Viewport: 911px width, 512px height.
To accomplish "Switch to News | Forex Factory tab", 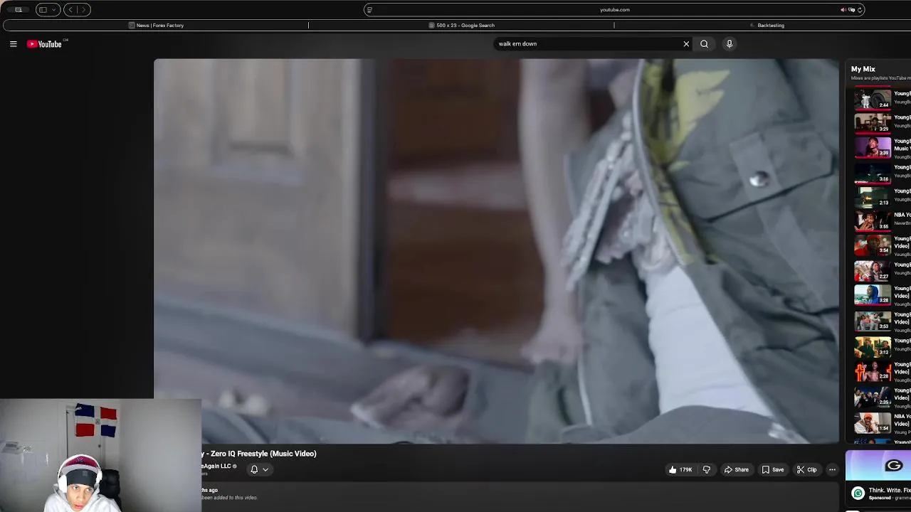I will (156, 26).
